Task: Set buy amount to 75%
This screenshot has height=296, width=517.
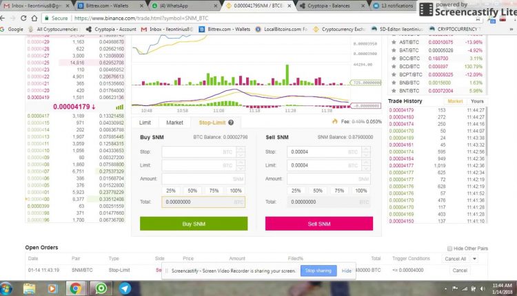Action: click(x=214, y=191)
